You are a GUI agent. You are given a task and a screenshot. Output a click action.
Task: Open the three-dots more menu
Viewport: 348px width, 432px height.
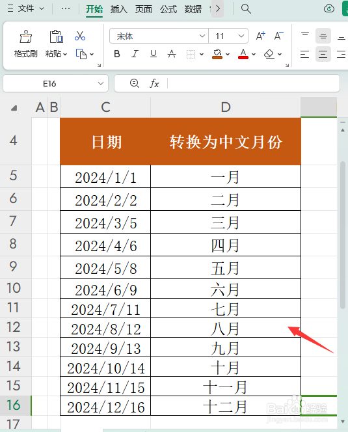[66, 8]
